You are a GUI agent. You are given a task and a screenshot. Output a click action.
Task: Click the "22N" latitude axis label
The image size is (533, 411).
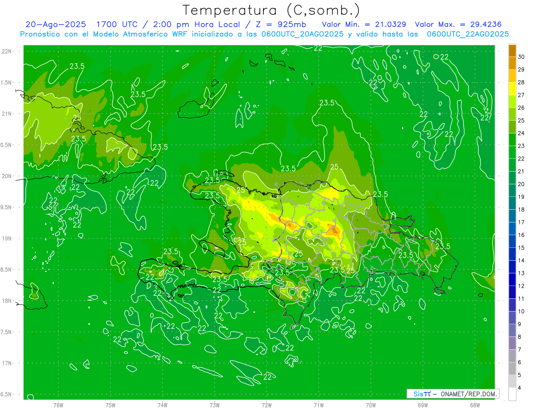(x=7, y=51)
